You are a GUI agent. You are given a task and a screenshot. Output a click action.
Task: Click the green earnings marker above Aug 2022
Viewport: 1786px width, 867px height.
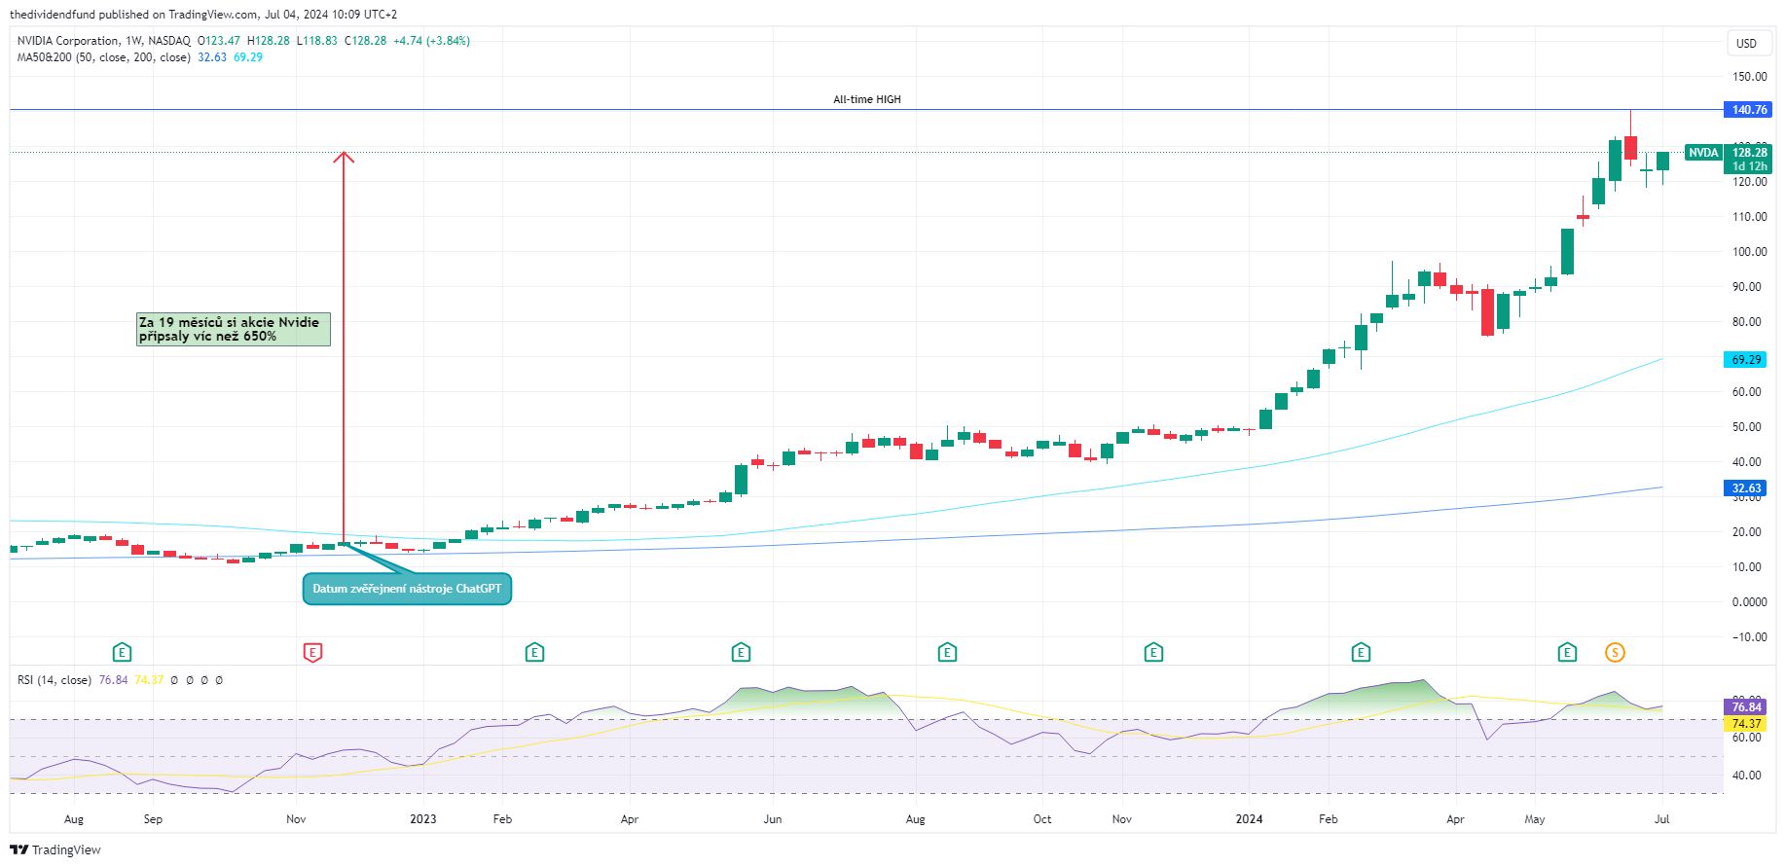click(x=122, y=652)
